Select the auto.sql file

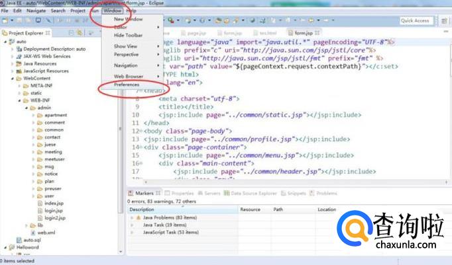pyautogui.click(x=32, y=240)
